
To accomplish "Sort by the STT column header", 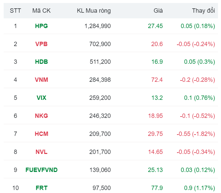I will tap(15, 11).
